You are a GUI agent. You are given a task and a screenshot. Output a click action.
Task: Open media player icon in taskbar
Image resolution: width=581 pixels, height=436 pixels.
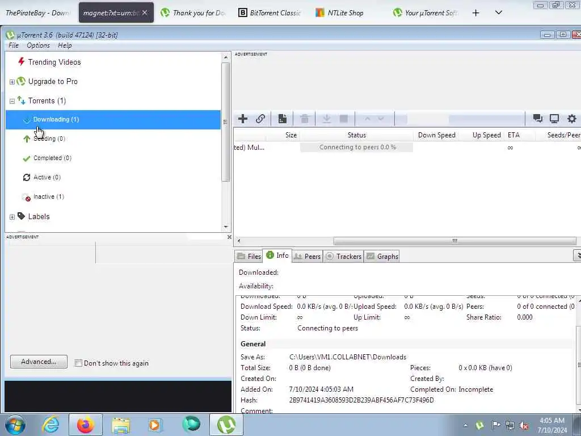point(155,425)
